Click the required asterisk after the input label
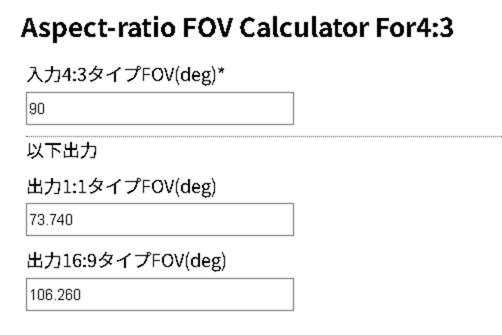The image size is (502, 335). [x=220, y=73]
